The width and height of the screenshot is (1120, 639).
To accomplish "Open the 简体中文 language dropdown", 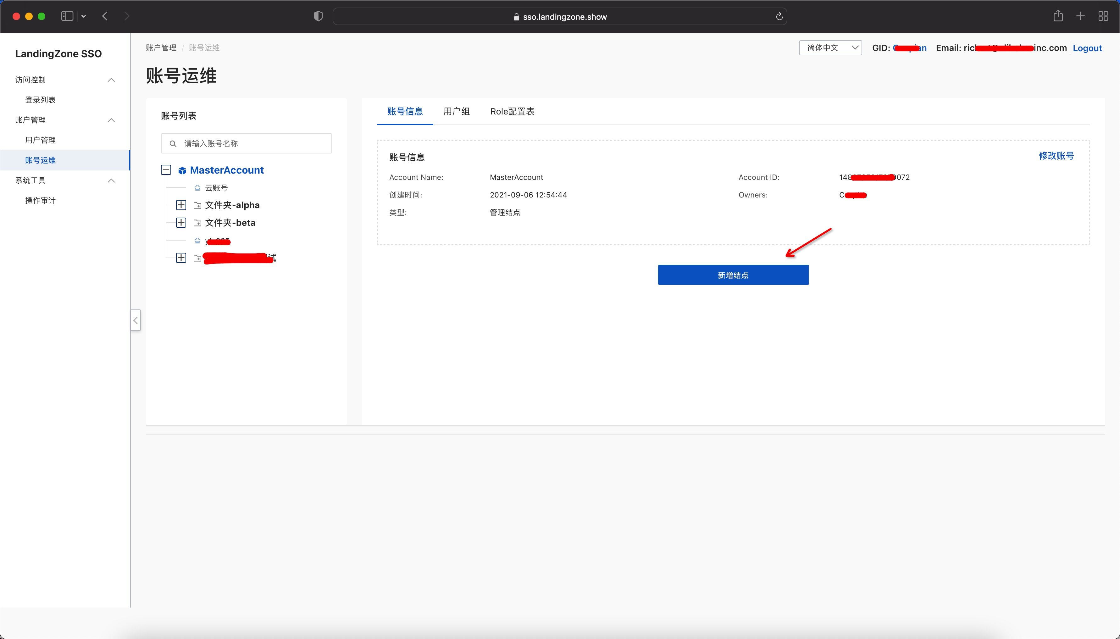I will click(830, 47).
